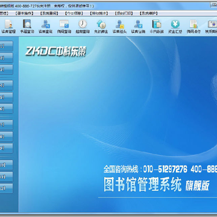Click the hotline number 010-51297276
The width and height of the screenshot is (217, 217).
pos(165,169)
